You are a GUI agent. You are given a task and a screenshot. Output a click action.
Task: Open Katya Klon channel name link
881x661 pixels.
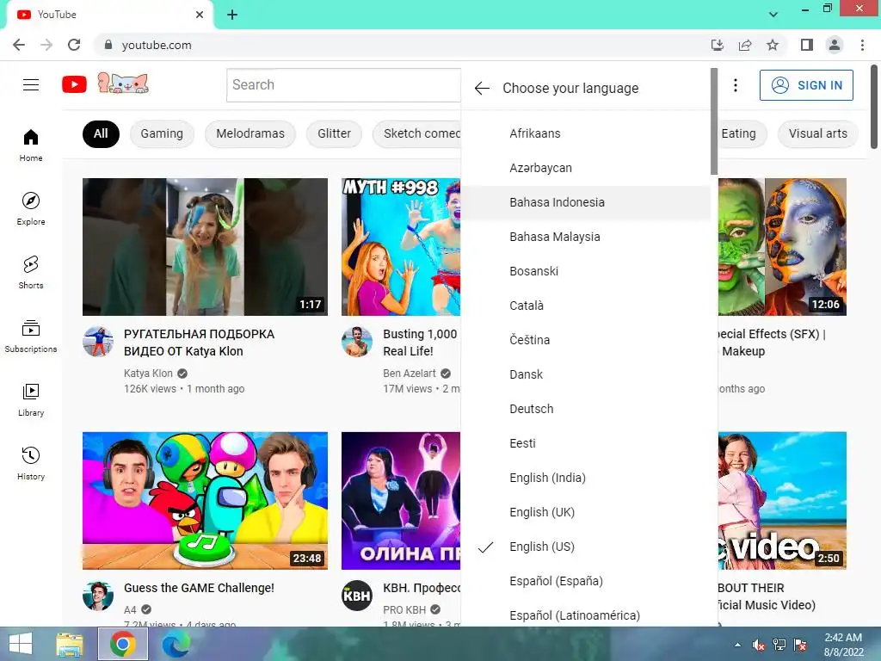coord(148,374)
